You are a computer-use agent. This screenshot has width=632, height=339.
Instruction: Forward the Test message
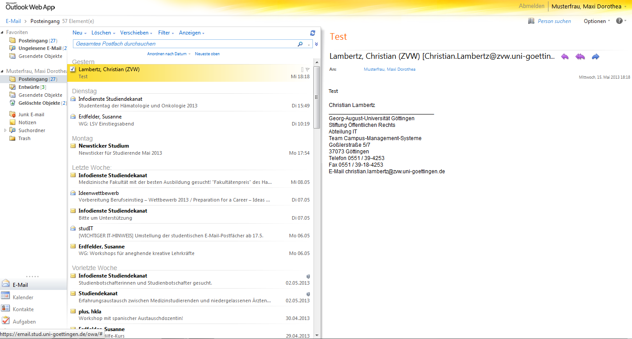pos(595,57)
